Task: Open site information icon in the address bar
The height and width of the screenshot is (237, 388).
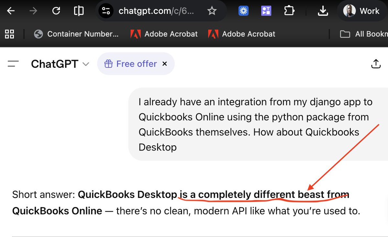Action: (106, 11)
